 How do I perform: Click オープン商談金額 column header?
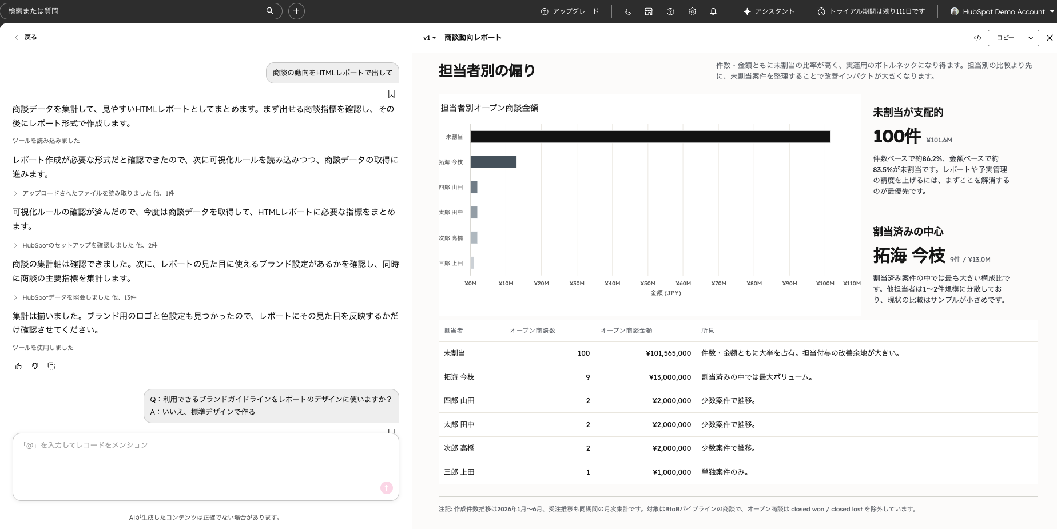click(626, 331)
